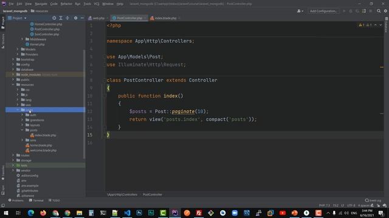Open HomeController.php in the project tree
Viewport: 389px width, 218px height.
coord(46,24)
